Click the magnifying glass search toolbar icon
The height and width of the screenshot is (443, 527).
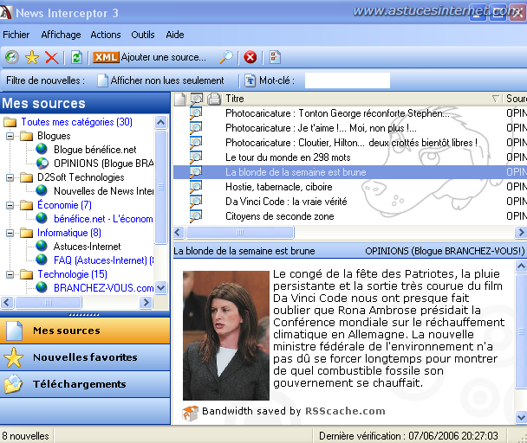[226, 57]
